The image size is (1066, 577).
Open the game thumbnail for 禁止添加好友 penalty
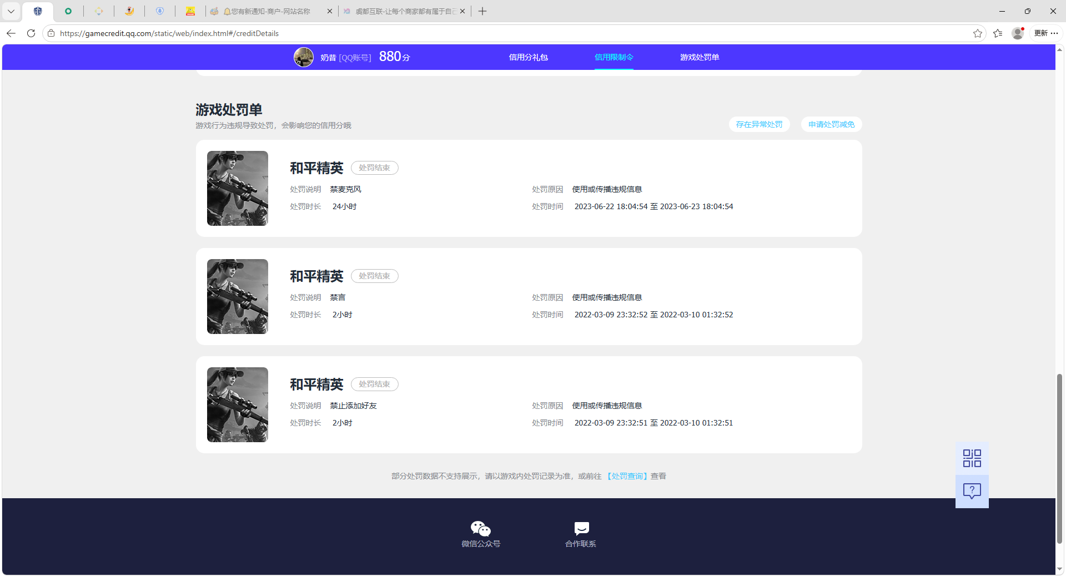tap(238, 404)
